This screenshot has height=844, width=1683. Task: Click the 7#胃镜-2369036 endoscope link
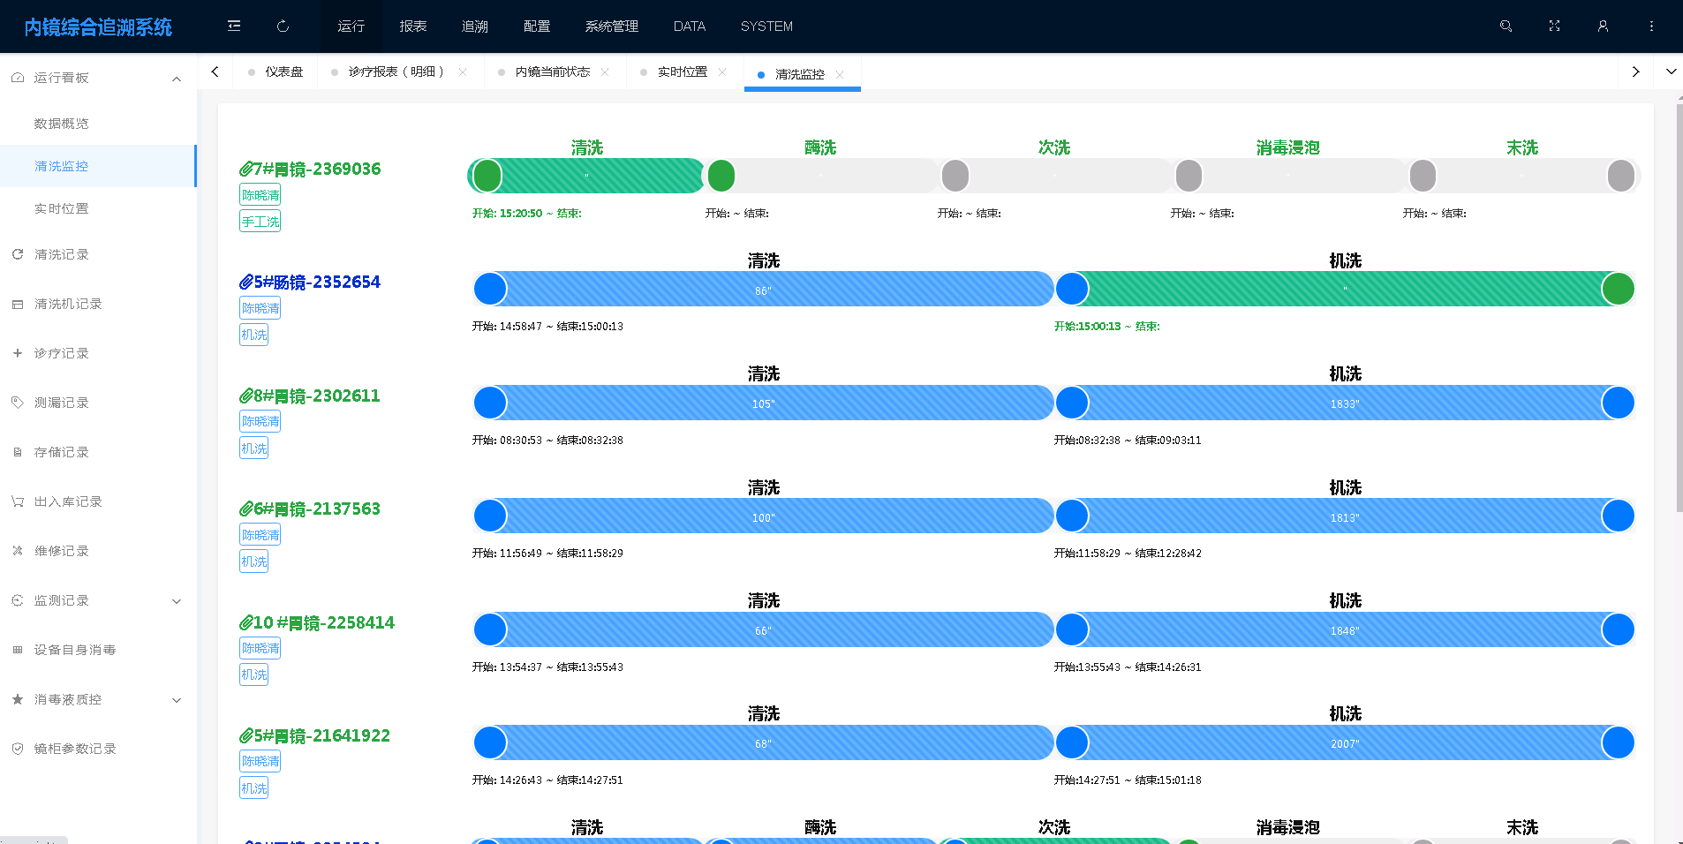(310, 169)
